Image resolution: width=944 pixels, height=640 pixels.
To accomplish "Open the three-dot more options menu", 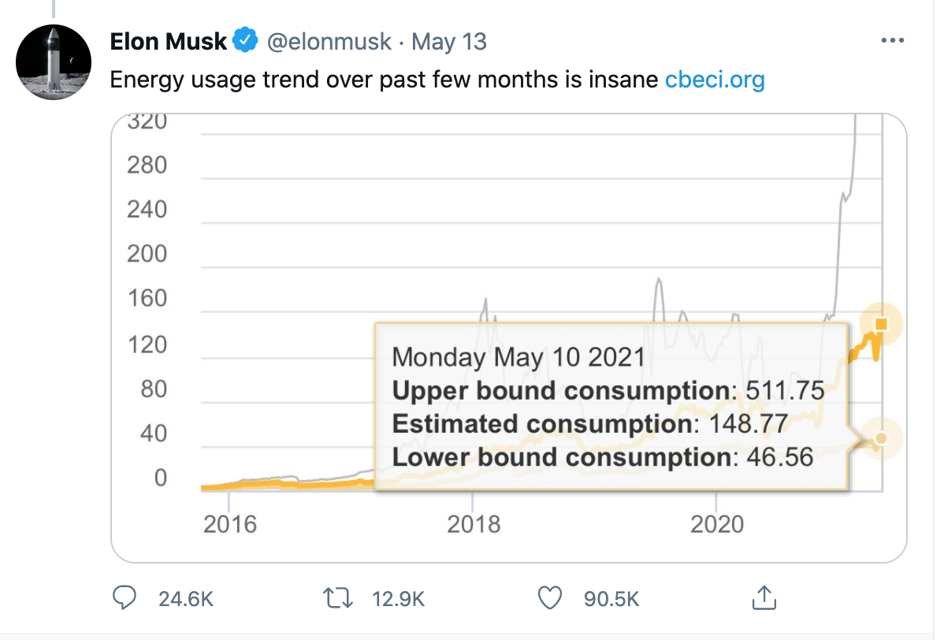I will point(892,40).
